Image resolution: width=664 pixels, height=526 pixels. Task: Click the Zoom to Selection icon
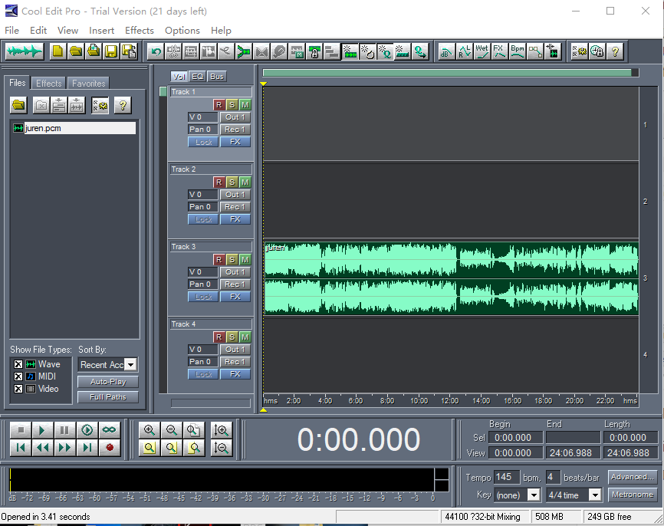coord(149,448)
